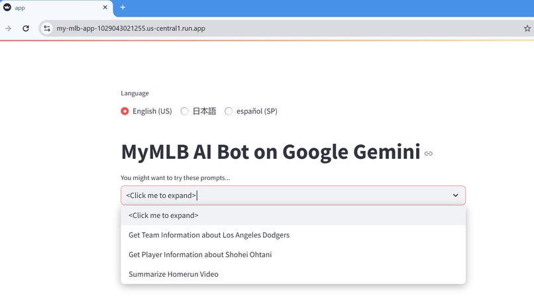The width and height of the screenshot is (534, 298).
Task: Click the URL in the address bar
Action: tap(131, 28)
